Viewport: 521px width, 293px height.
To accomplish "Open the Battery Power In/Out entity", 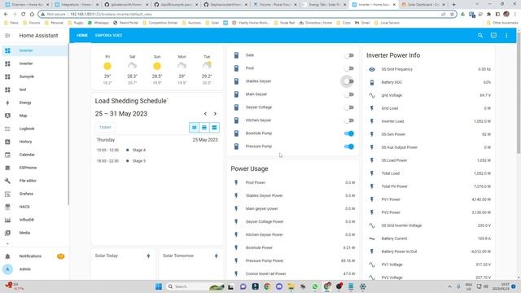I will click(430, 251).
